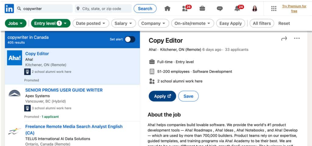Open the apps grid icon
312x146 pixels.
(274, 9)
